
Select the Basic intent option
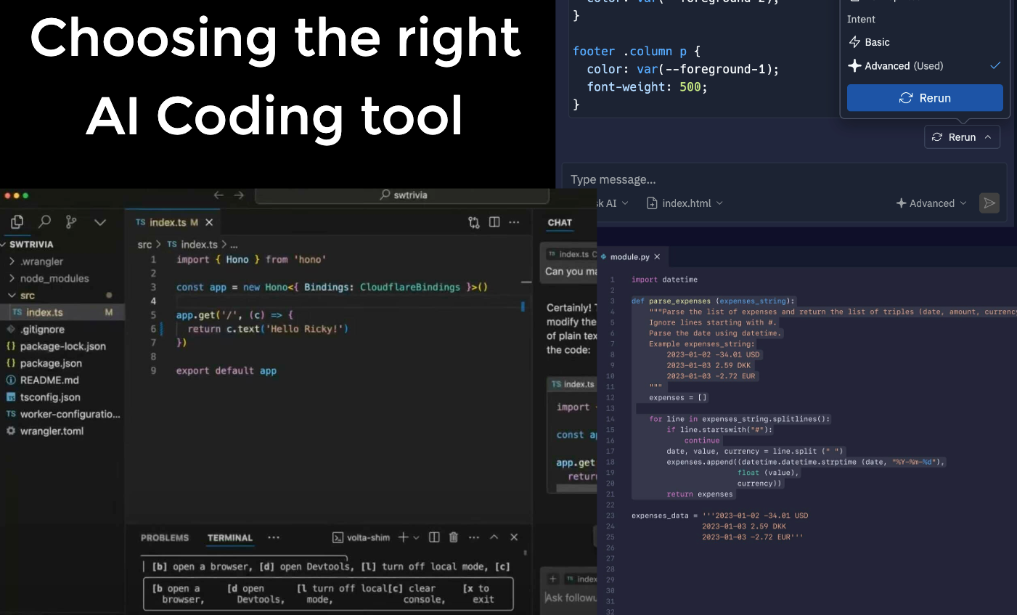tap(877, 42)
